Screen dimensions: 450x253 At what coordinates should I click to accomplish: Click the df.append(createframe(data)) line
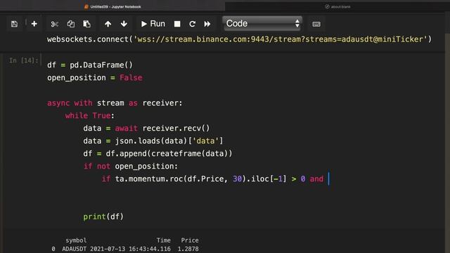[x=157, y=153]
